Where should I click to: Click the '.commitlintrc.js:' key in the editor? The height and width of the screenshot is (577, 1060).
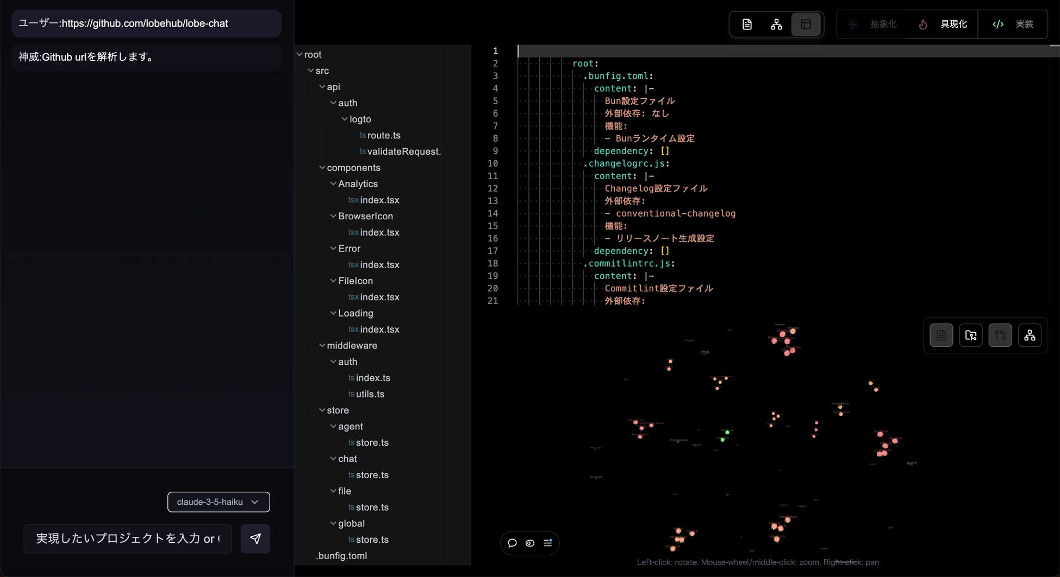[x=629, y=263]
